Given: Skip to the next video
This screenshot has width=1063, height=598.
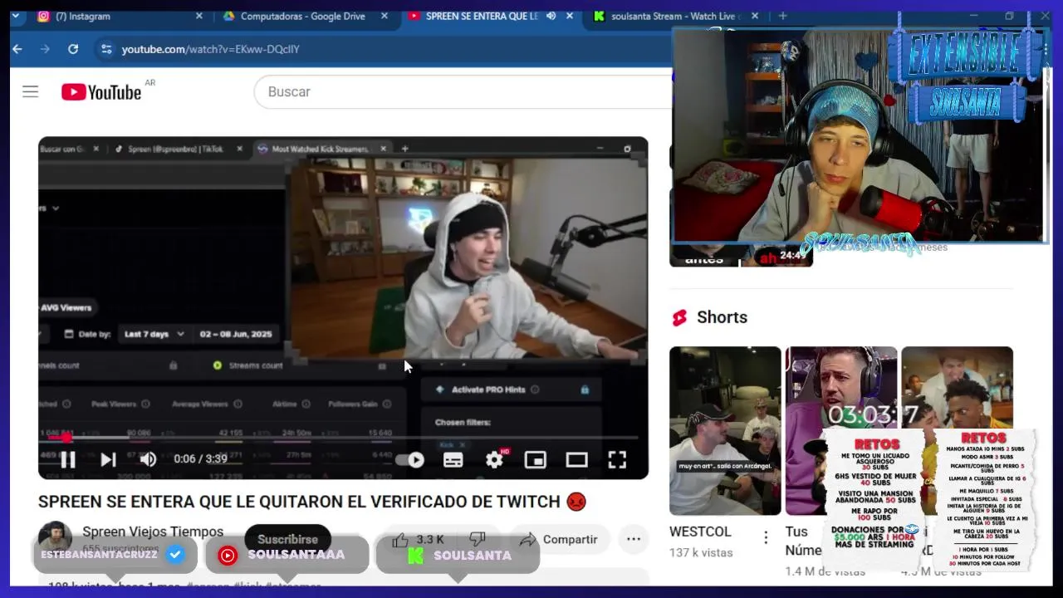Looking at the screenshot, I should (108, 459).
